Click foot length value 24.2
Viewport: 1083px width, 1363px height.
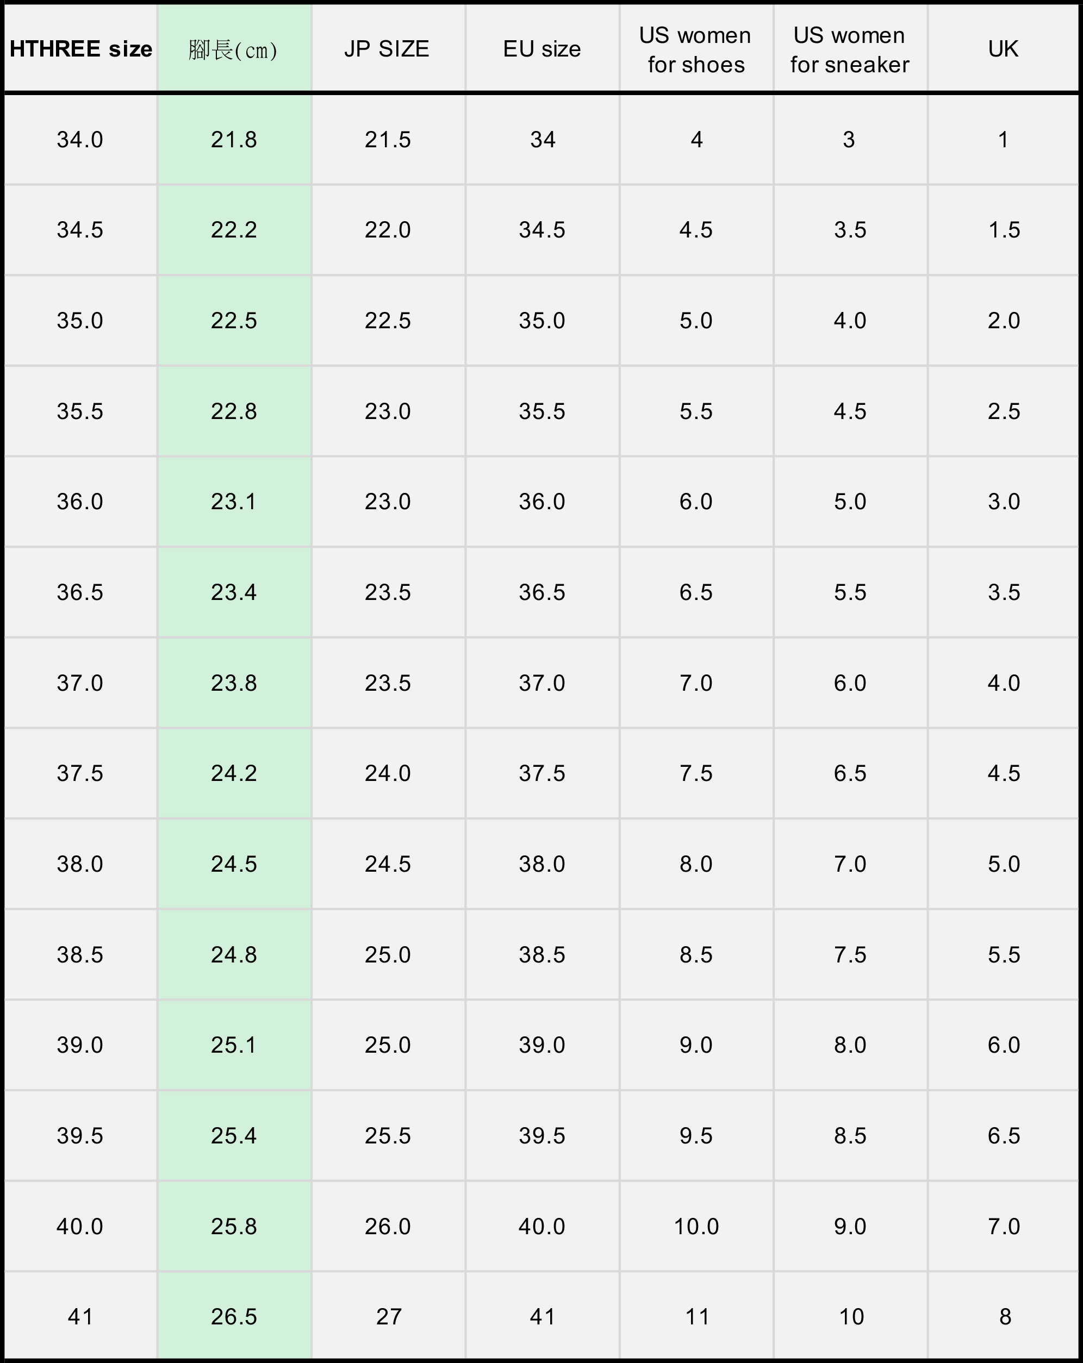[x=234, y=773]
